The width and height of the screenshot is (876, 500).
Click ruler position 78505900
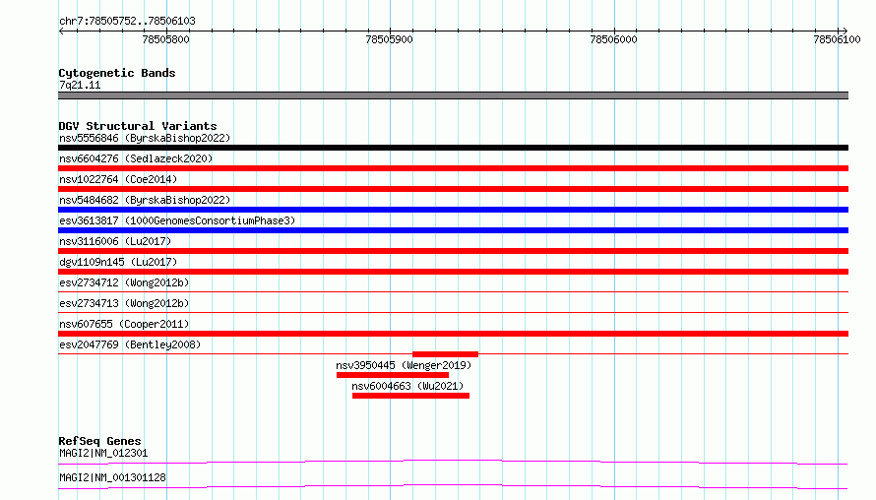[390, 39]
